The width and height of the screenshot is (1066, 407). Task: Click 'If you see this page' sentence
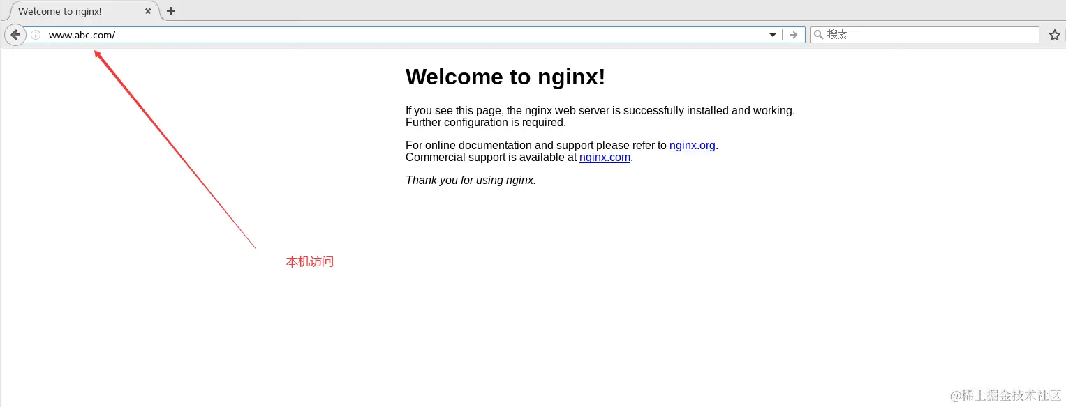(x=600, y=111)
